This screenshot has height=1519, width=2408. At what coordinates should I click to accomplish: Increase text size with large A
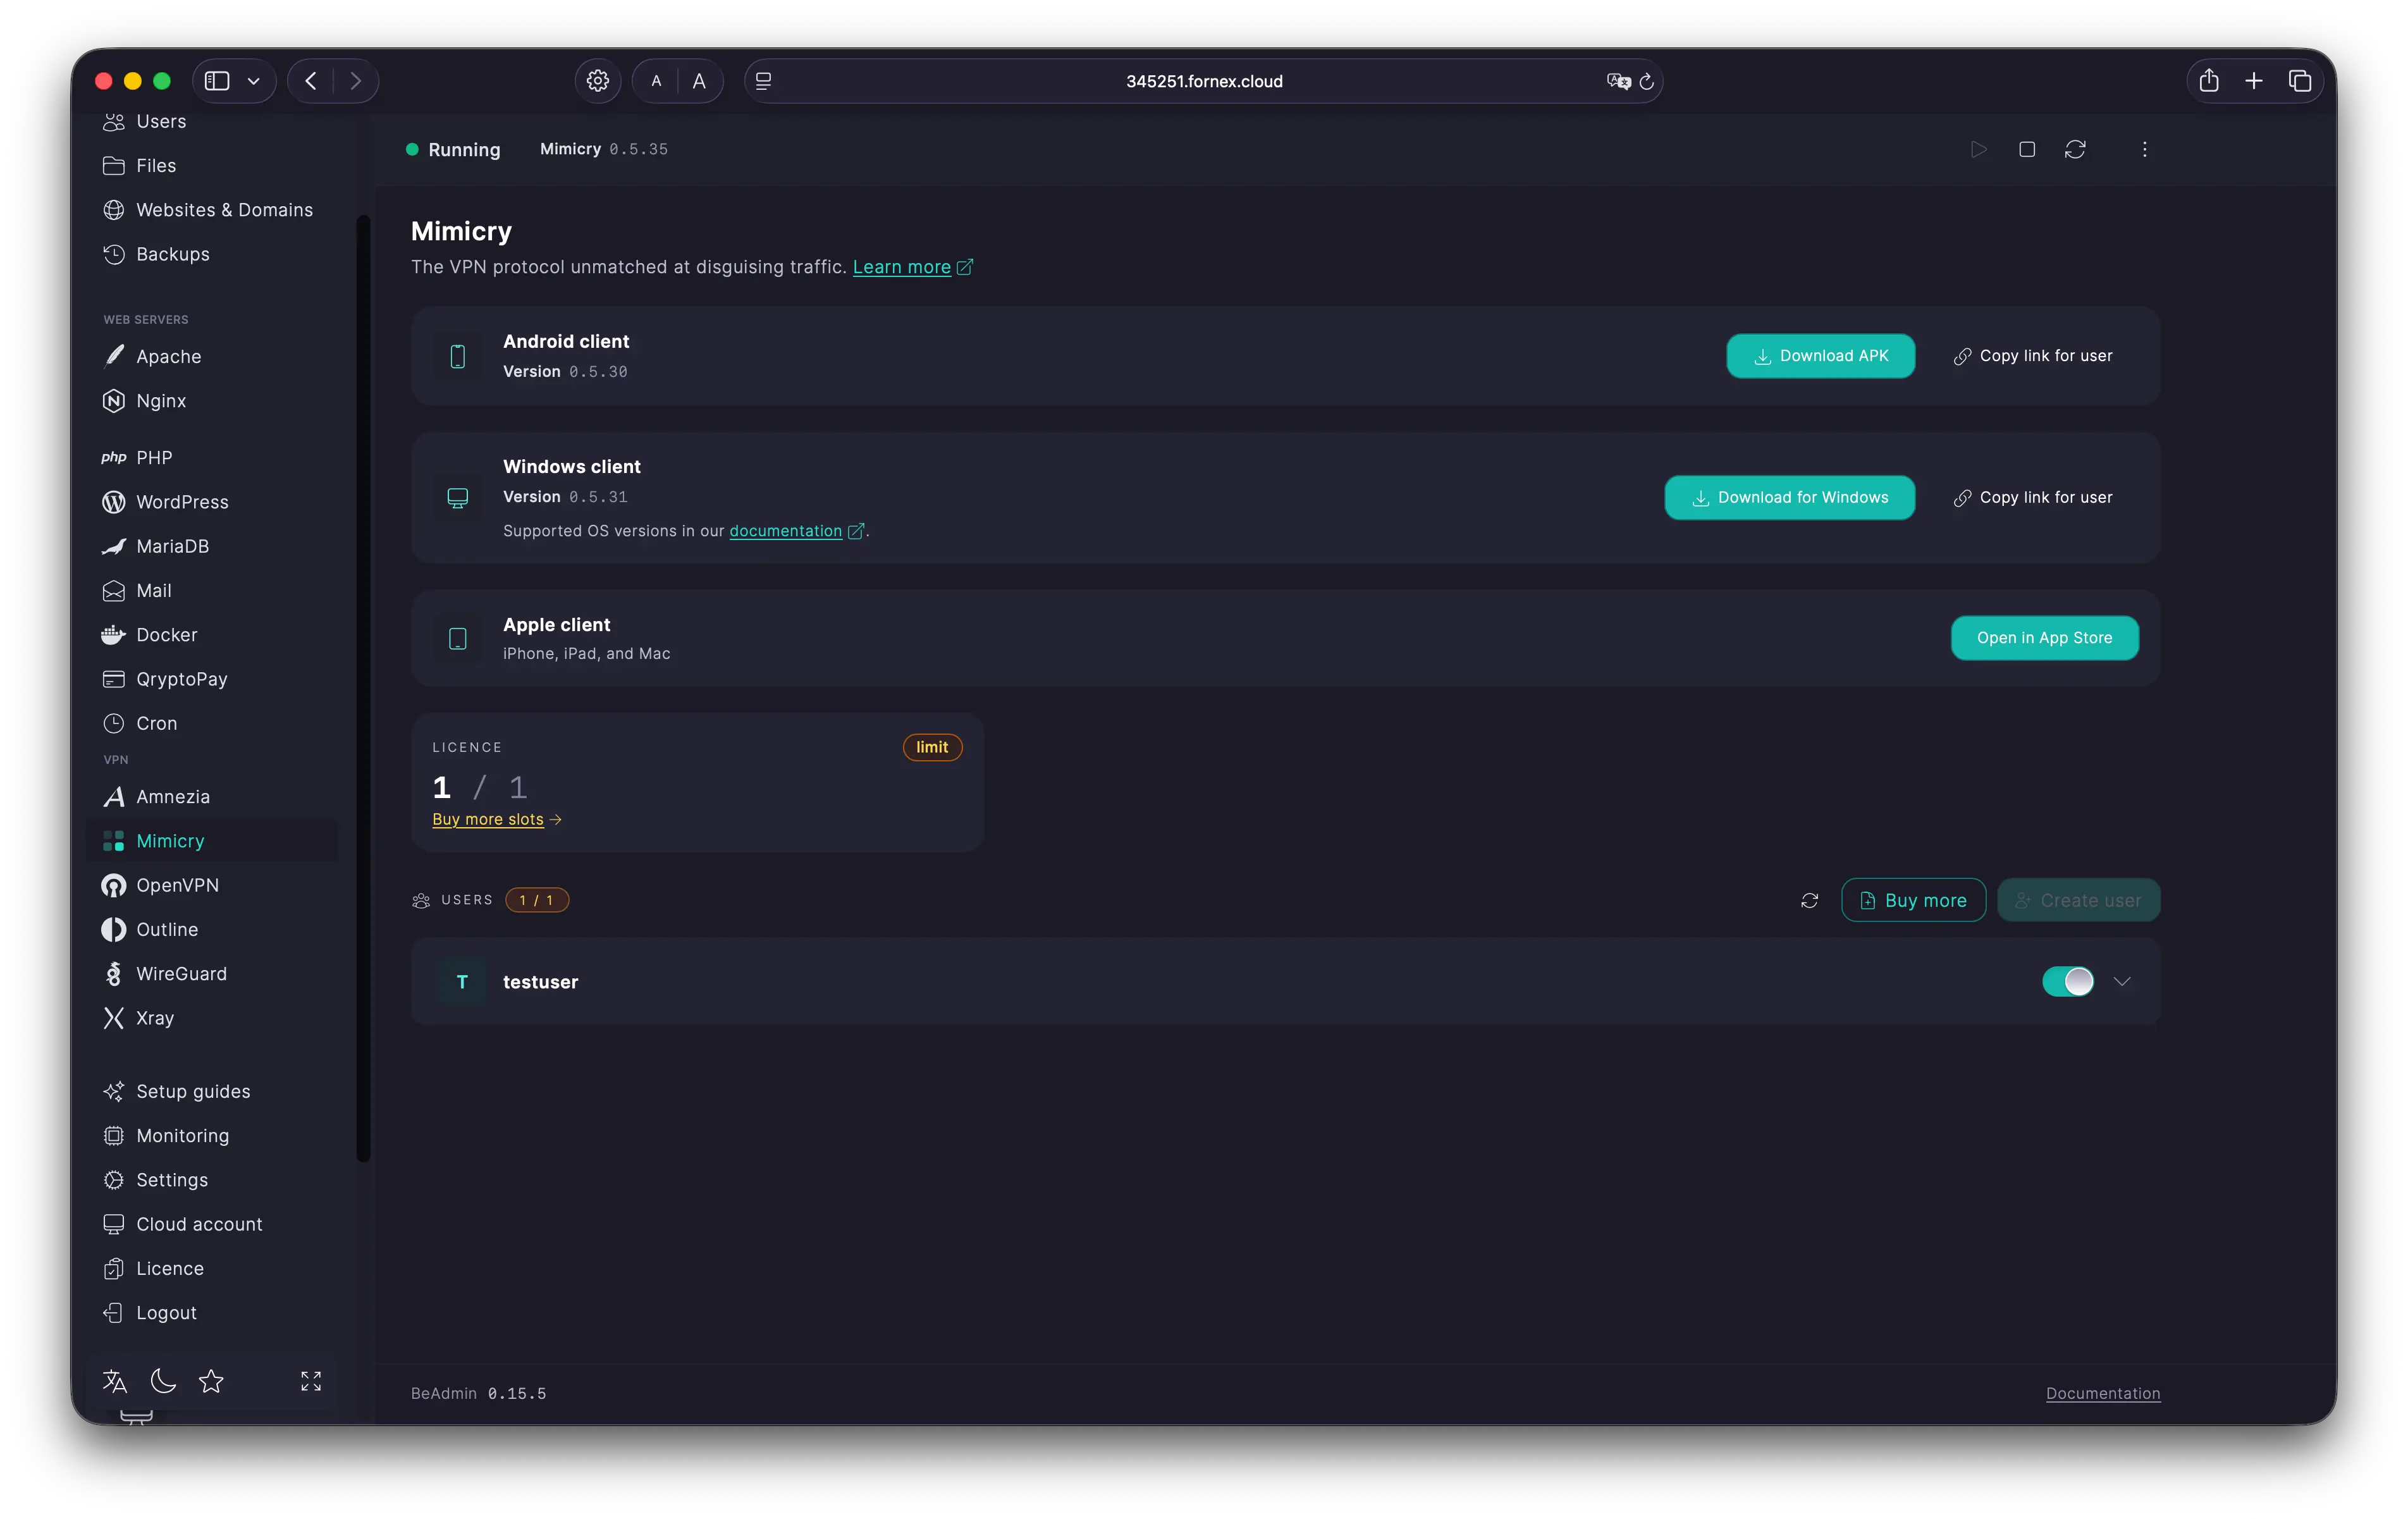click(699, 81)
